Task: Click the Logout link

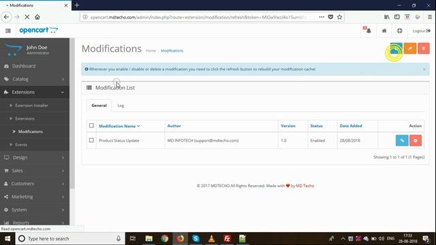Action: pyautogui.click(x=421, y=31)
